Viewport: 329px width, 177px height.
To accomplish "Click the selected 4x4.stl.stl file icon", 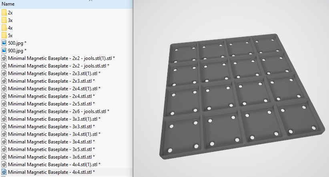I will (4, 172).
